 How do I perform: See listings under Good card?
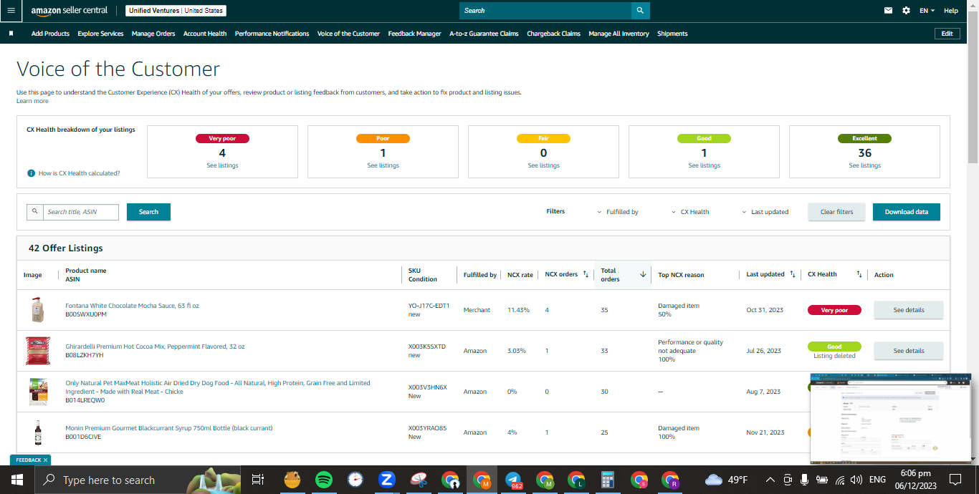[x=704, y=165]
